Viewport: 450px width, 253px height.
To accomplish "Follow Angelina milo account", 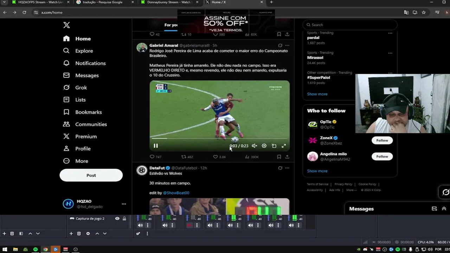I will click(382, 156).
